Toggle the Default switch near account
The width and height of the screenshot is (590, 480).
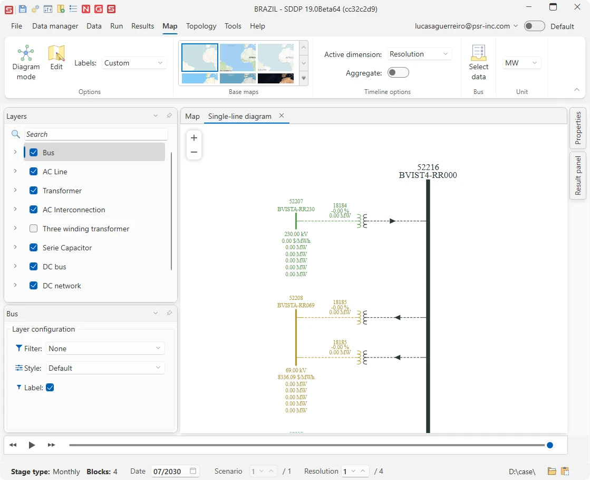pyautogui.click(x=534, y=26)
